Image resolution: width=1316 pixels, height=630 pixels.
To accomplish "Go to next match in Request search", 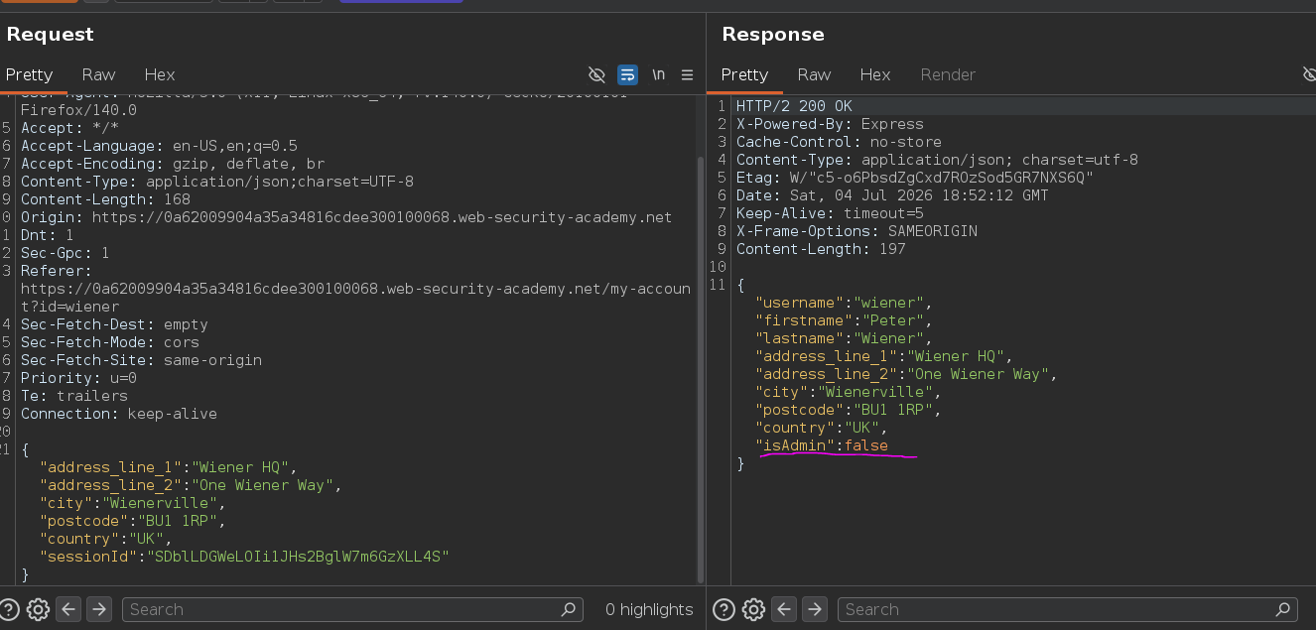I will [x=98, y=609].
